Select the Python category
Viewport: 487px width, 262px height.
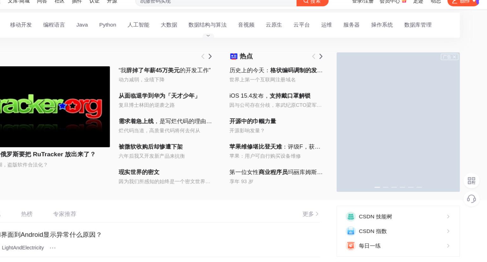click(107, 25)
